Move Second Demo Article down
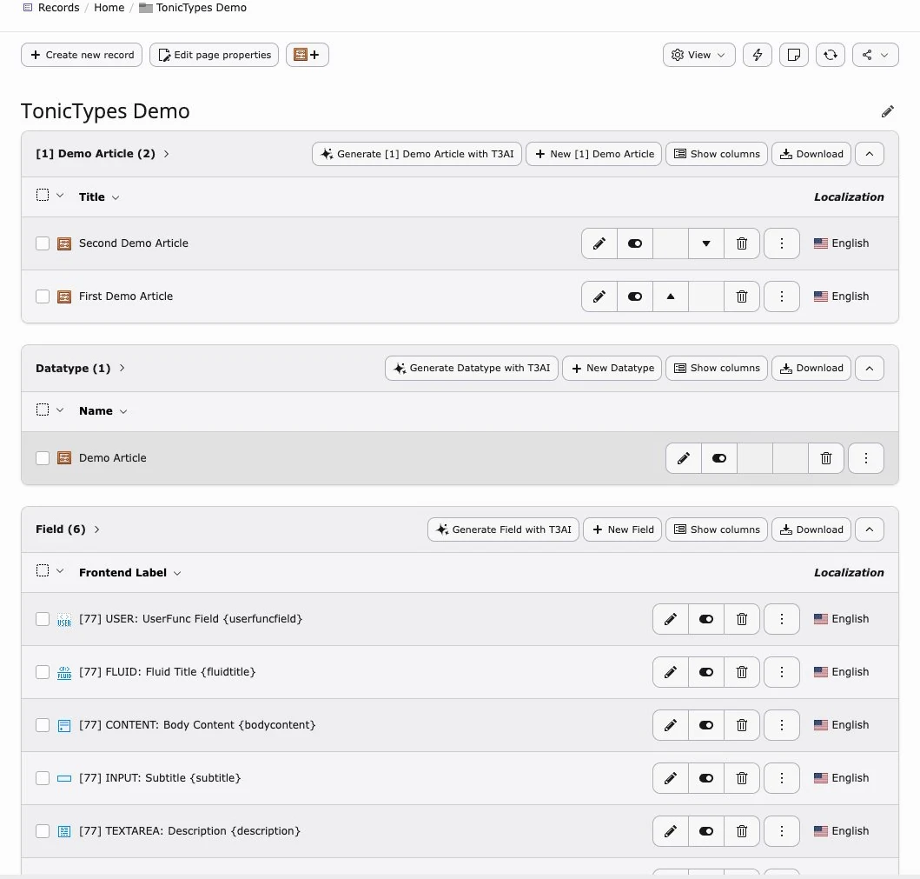Screen dimensions: 920x879 705,243
